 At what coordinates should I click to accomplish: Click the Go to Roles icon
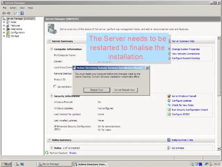tap(169, 148)
